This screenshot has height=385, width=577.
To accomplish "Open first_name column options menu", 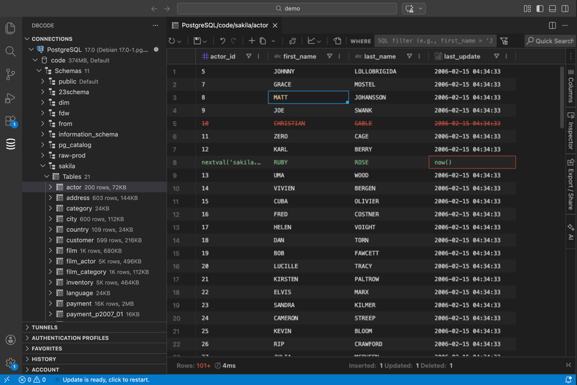I will tap(339, 56).
